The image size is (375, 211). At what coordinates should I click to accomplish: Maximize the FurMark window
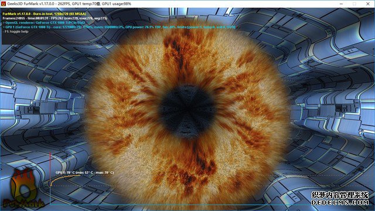(354, 4)
